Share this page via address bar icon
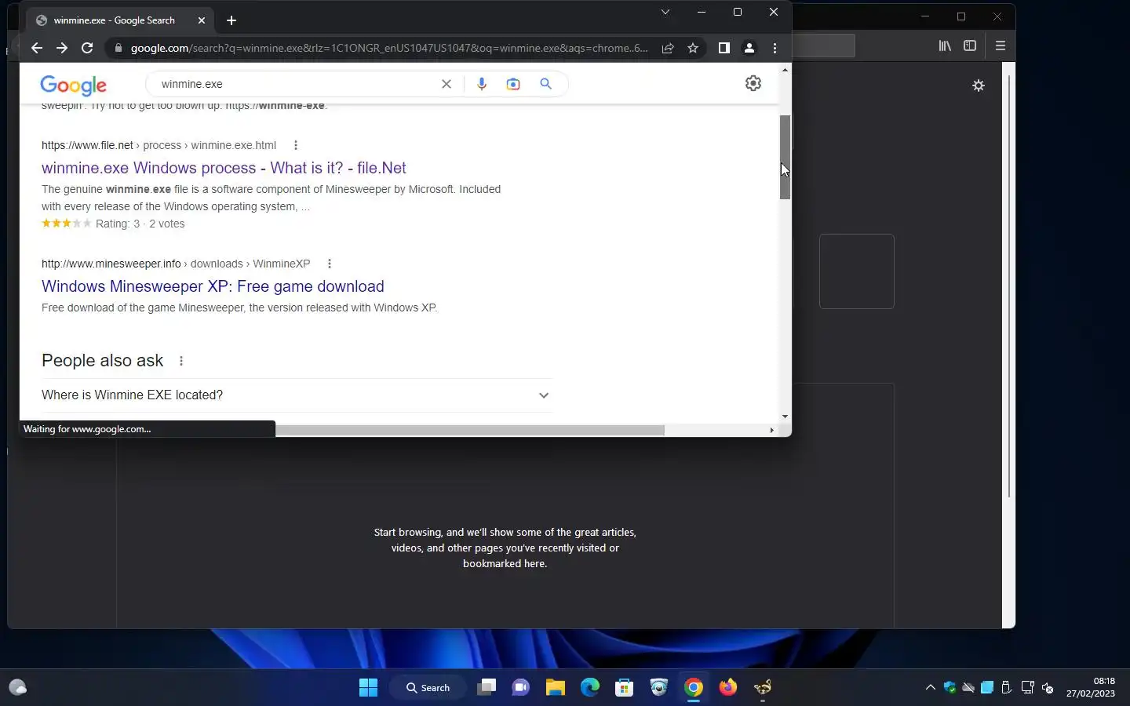 point(668,48)
